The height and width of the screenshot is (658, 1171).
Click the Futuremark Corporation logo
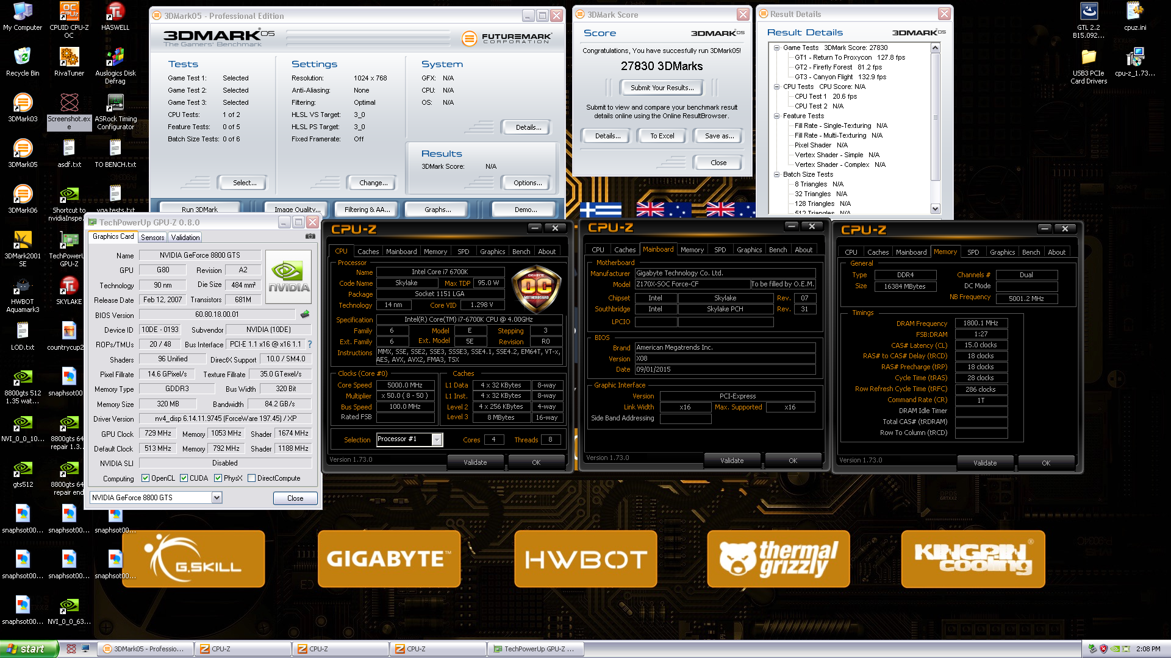click(506, 38)
